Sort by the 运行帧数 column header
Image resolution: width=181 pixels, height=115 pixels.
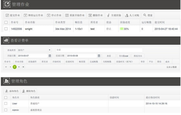tap(146, 22)
